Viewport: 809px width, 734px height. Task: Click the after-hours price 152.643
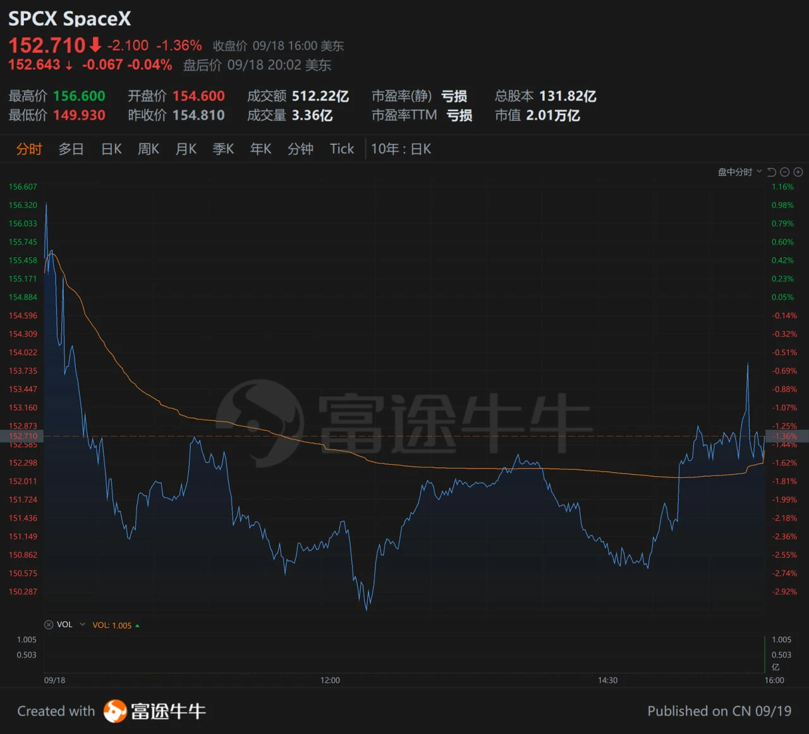pos(34,64)
